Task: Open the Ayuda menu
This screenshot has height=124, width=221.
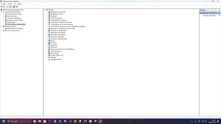Action: [x=19, y=4]
